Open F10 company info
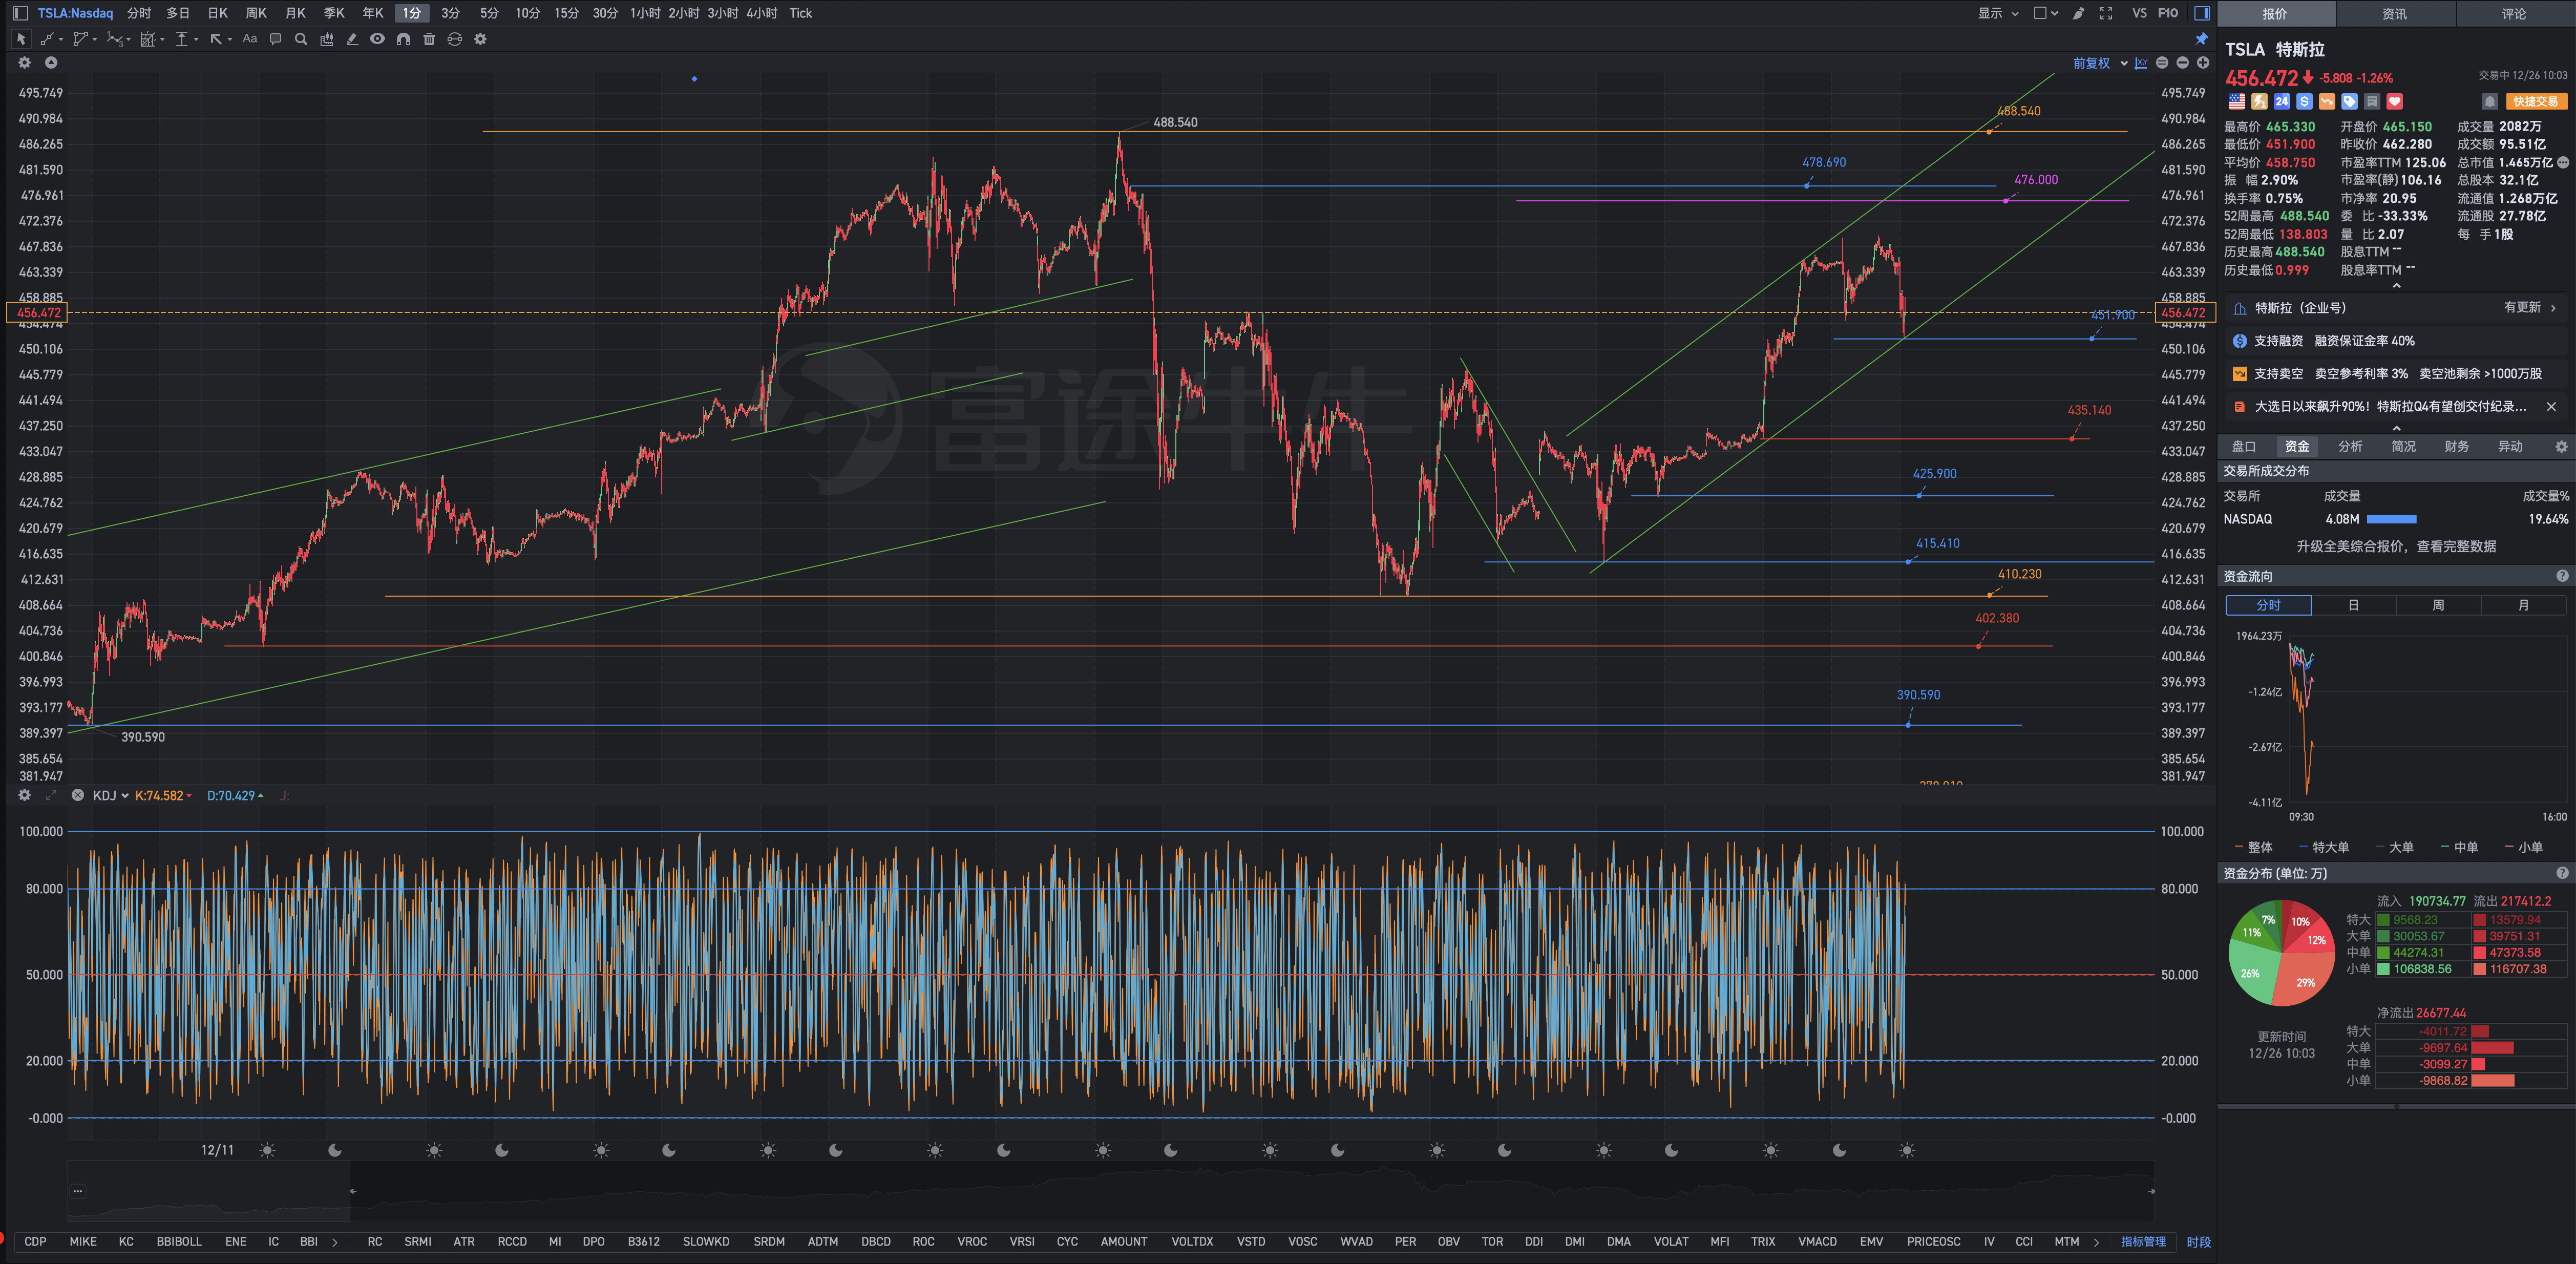This screenshot has width=2576, height=1264. (x=2167, y=13)
